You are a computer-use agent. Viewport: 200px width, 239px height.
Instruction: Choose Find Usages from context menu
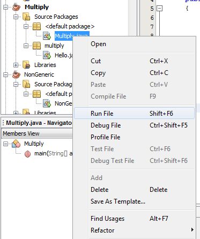click(134, 219)
